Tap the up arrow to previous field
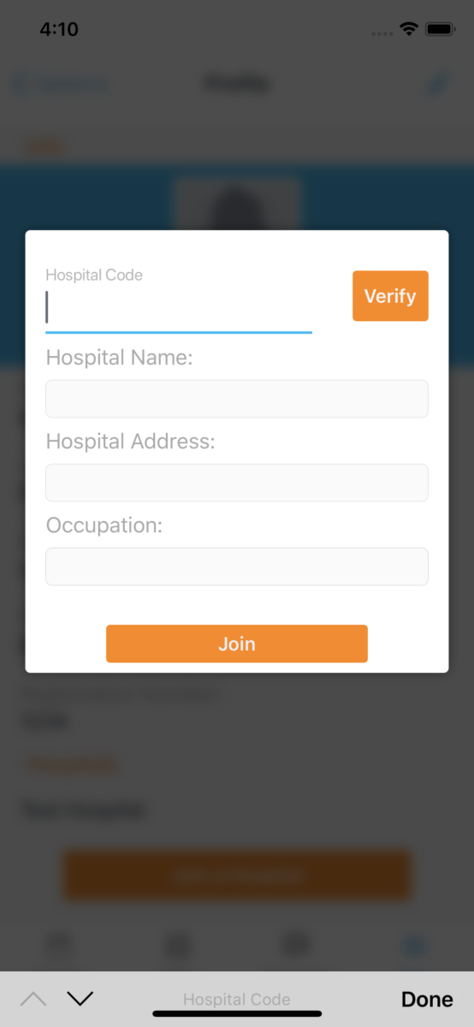Image resolution: width=474 pixels, height=1027 pixels. 33,999
